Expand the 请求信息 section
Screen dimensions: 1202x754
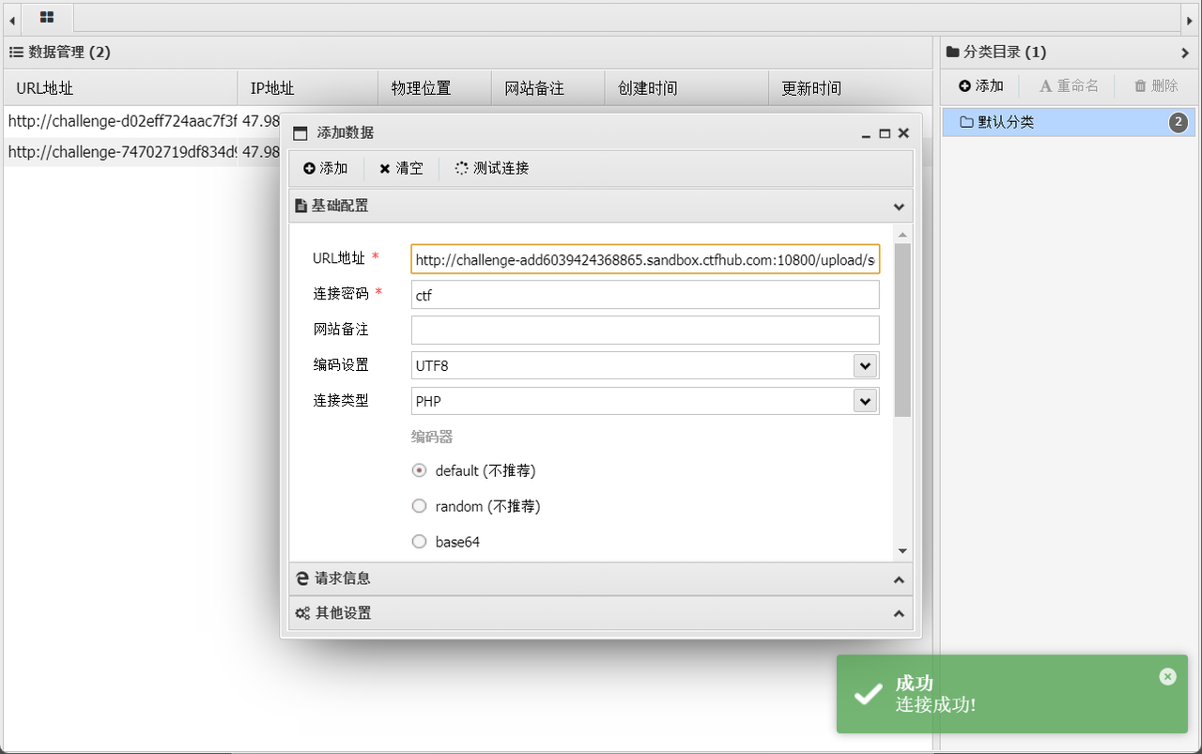pyautogui.click(x=601, y=578)
